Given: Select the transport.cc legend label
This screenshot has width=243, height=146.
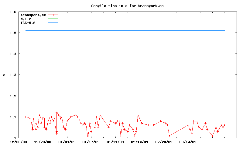Looking at the screenshot, I should [x=33, y=15].
